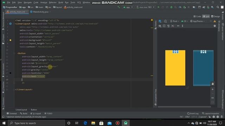Switch to Design view mode
The height and width of the screenshot is (126, 225).
coord(216,16)
